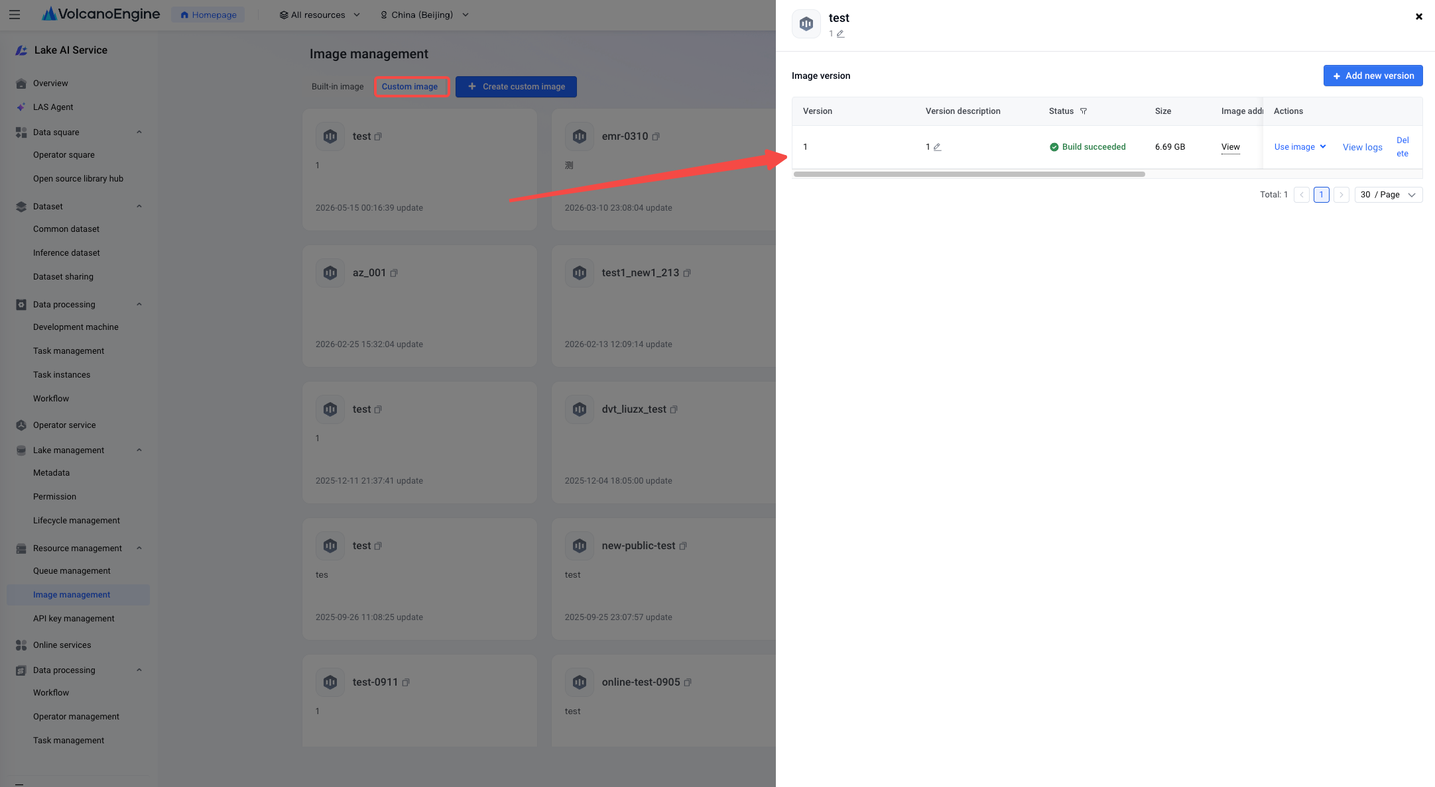Open the All resources dropdown
The height and width of the screenshot is (787, 1435).
(x=320, y=15)
